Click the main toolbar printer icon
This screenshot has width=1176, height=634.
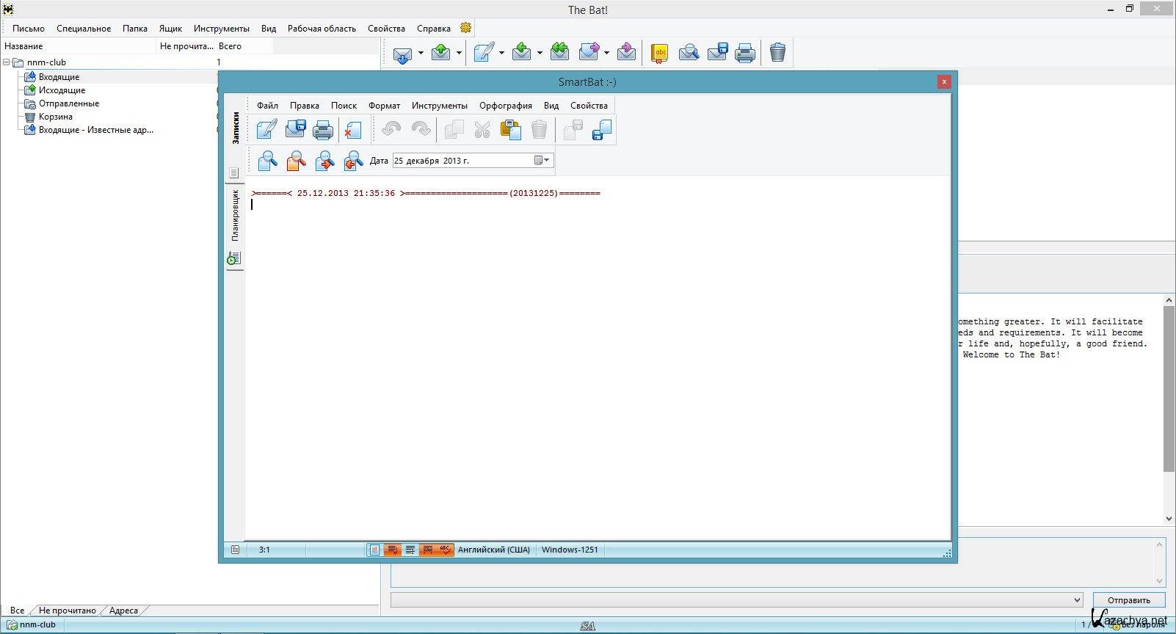[745, 53]
